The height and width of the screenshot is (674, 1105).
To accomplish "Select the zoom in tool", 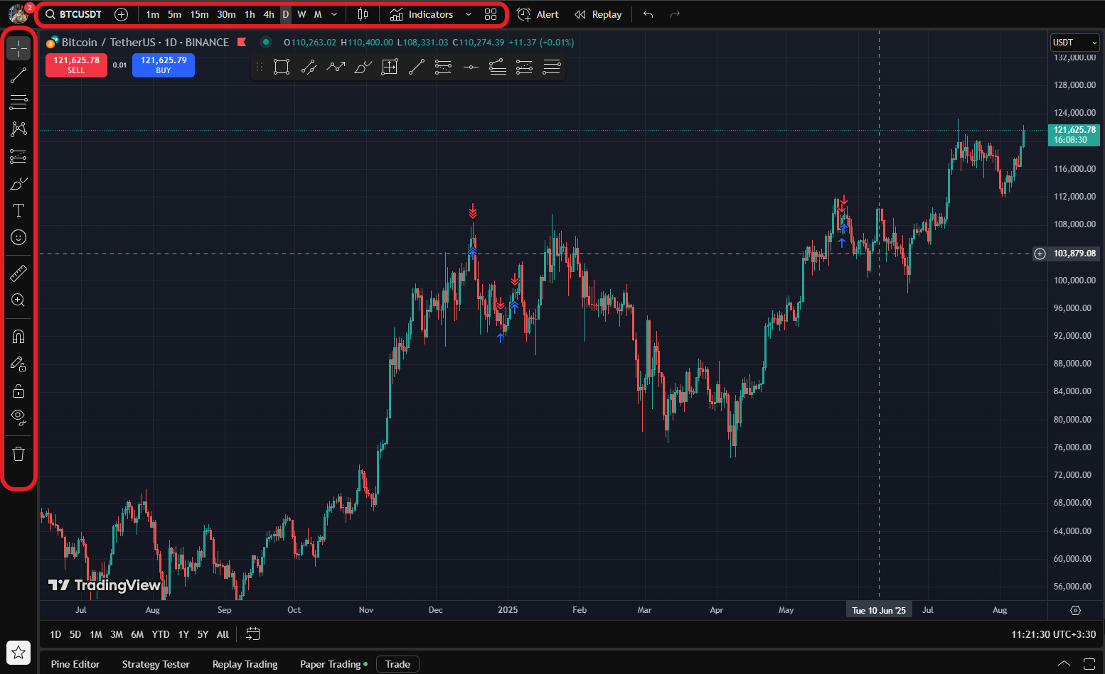I will (x=18, y=300).
